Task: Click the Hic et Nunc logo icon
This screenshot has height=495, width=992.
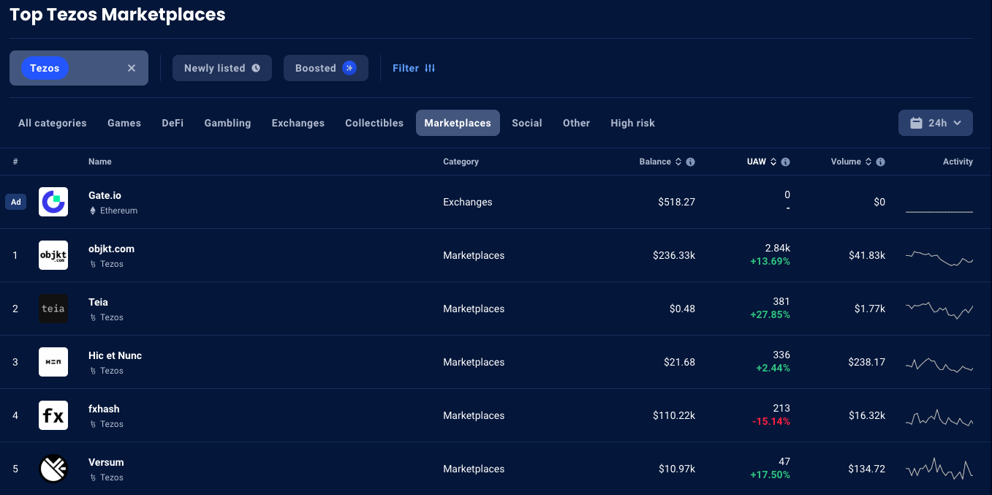Action: 53,362
